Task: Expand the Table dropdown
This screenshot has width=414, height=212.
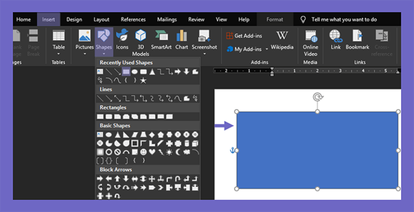Action: (59, 54)
